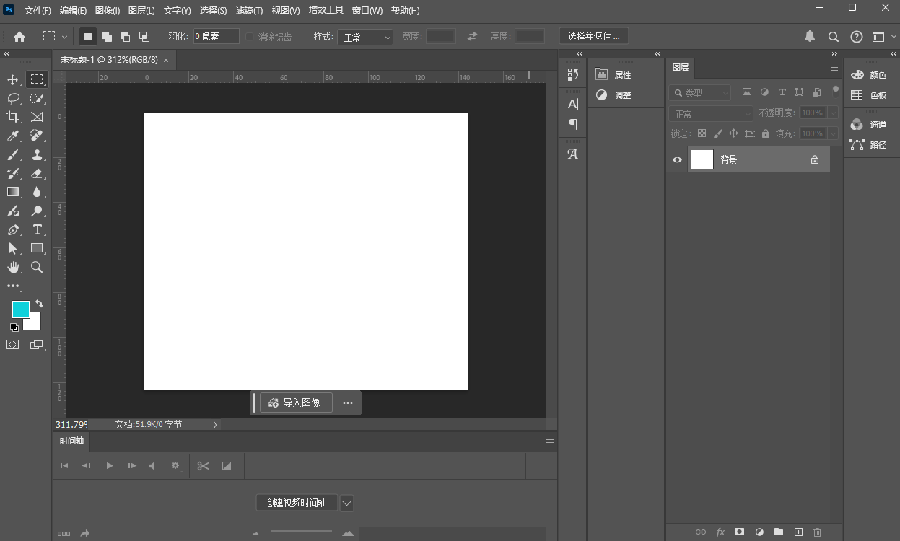The width and height of the screenshot is (900, 541).
Task: Open the 样式 dropdown showing 正常
Action: point(365,37)
